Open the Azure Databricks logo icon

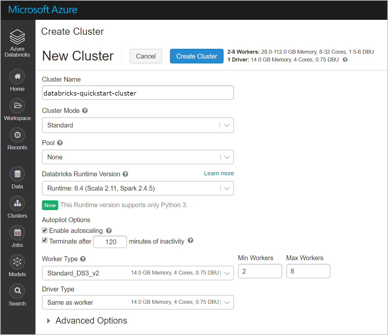click(x=17, y=37)
